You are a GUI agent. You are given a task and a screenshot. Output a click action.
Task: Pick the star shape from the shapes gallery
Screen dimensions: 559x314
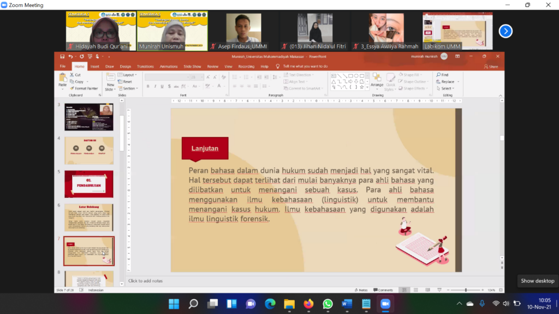point(362,87)
